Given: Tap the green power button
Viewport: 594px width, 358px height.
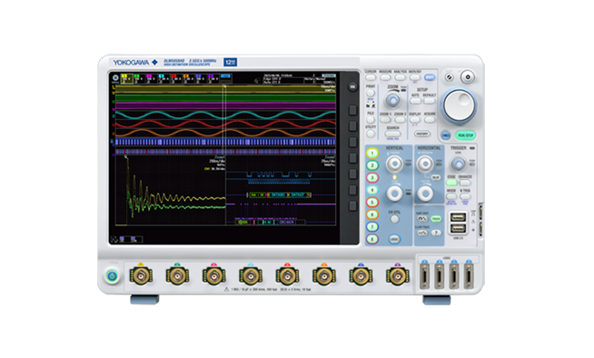Looking at the screenshot, I should 112,276.
